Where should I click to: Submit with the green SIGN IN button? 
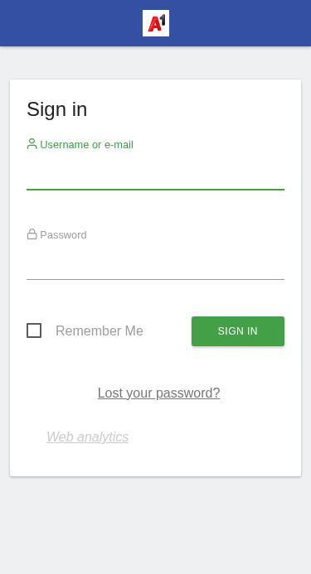tap(238, 331)
